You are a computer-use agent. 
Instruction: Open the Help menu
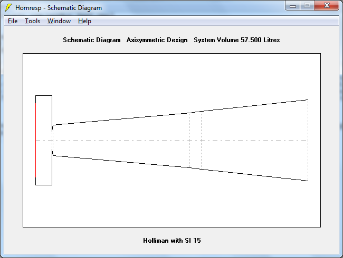[84, 21]
